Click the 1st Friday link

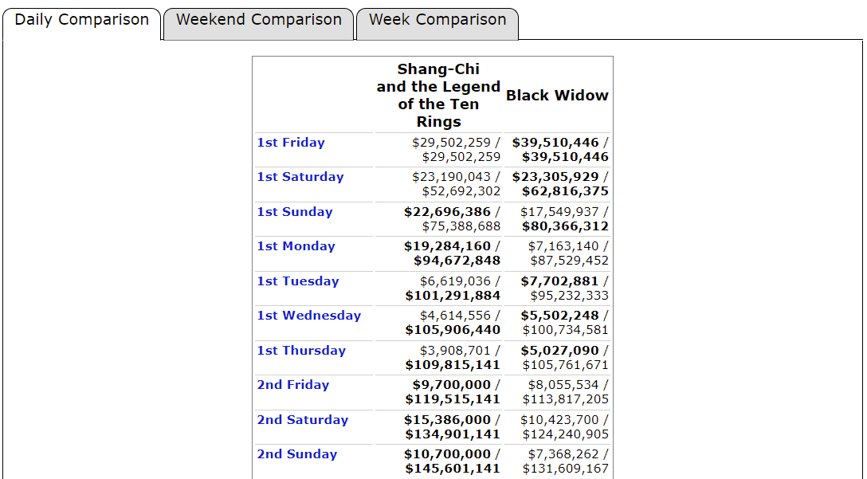(291, 143)
